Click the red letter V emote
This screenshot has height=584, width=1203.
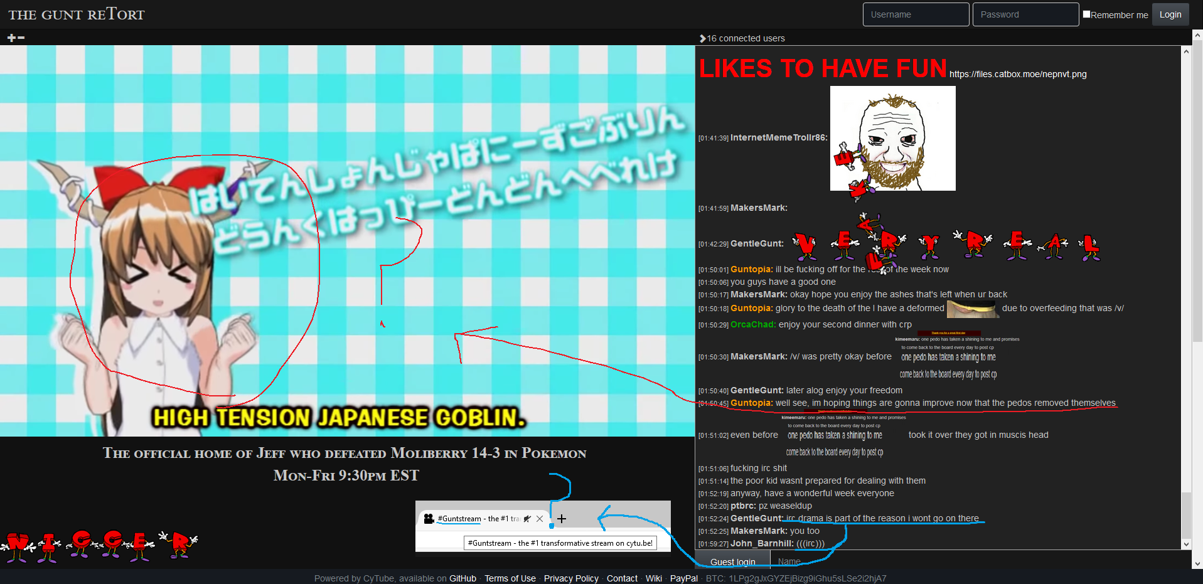[x=805, y=245]
